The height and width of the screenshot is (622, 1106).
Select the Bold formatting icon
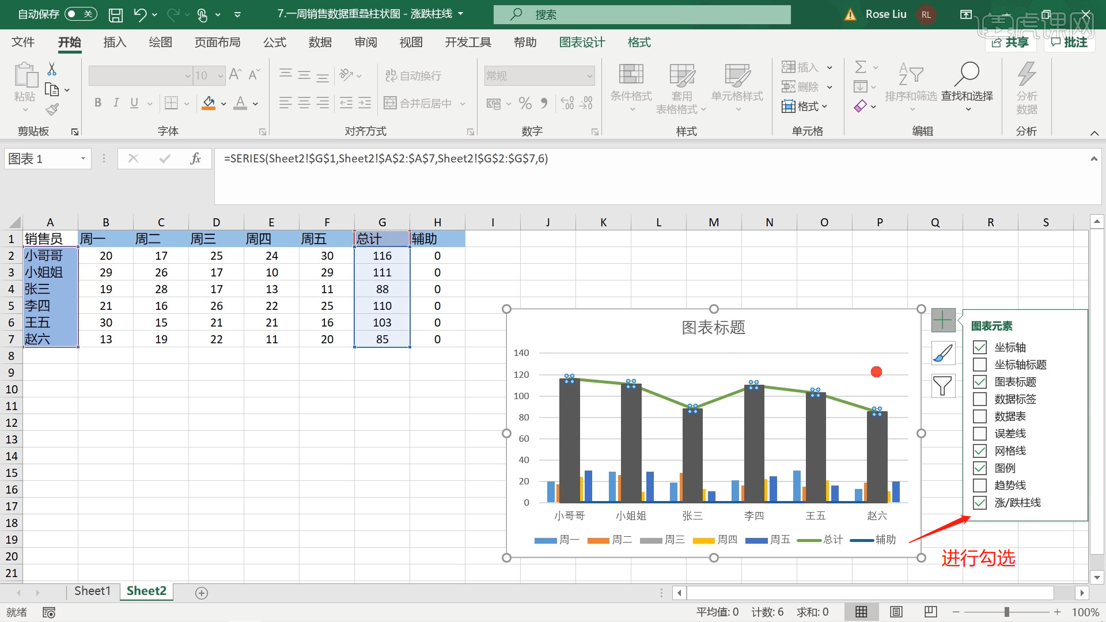tap(97, 103)
